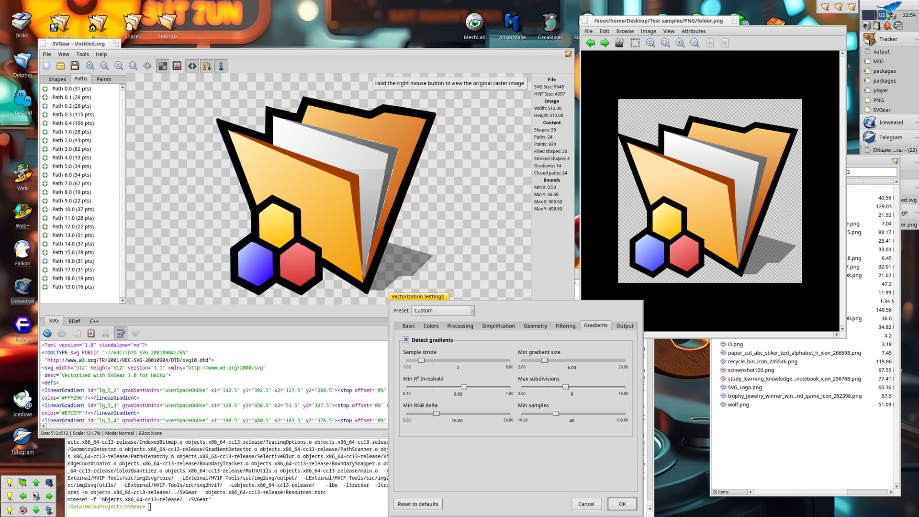
Task: Click the Min R² threshold slider handle
Action: click(463, 387)
